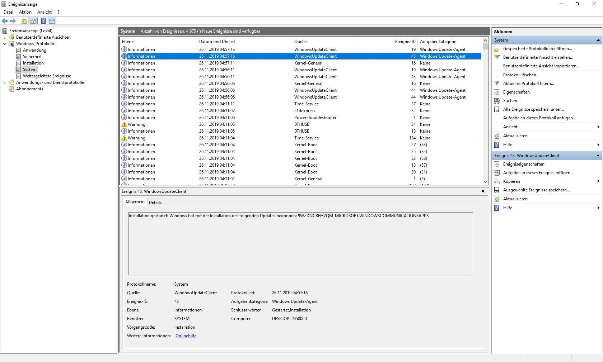Open the Kopieren submenu arrow
603x362 pixels.
[x=598, y=181]
